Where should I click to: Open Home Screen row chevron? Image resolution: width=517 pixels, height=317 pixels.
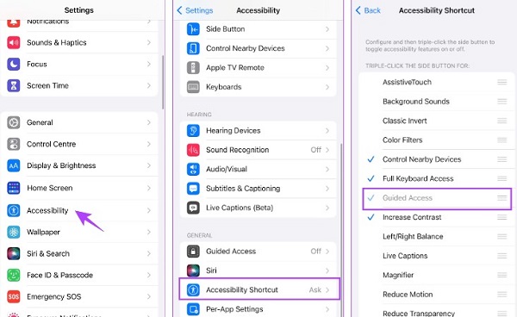coord(149,188)
